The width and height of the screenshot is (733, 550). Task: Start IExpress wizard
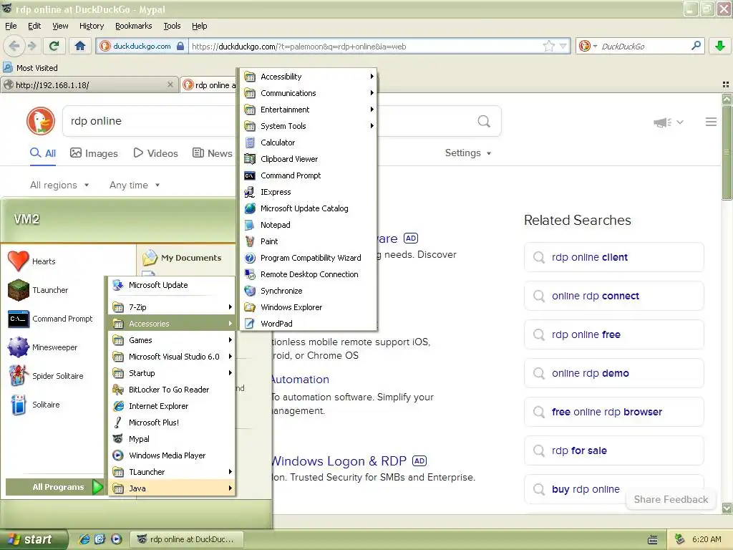tap(309, 192)
